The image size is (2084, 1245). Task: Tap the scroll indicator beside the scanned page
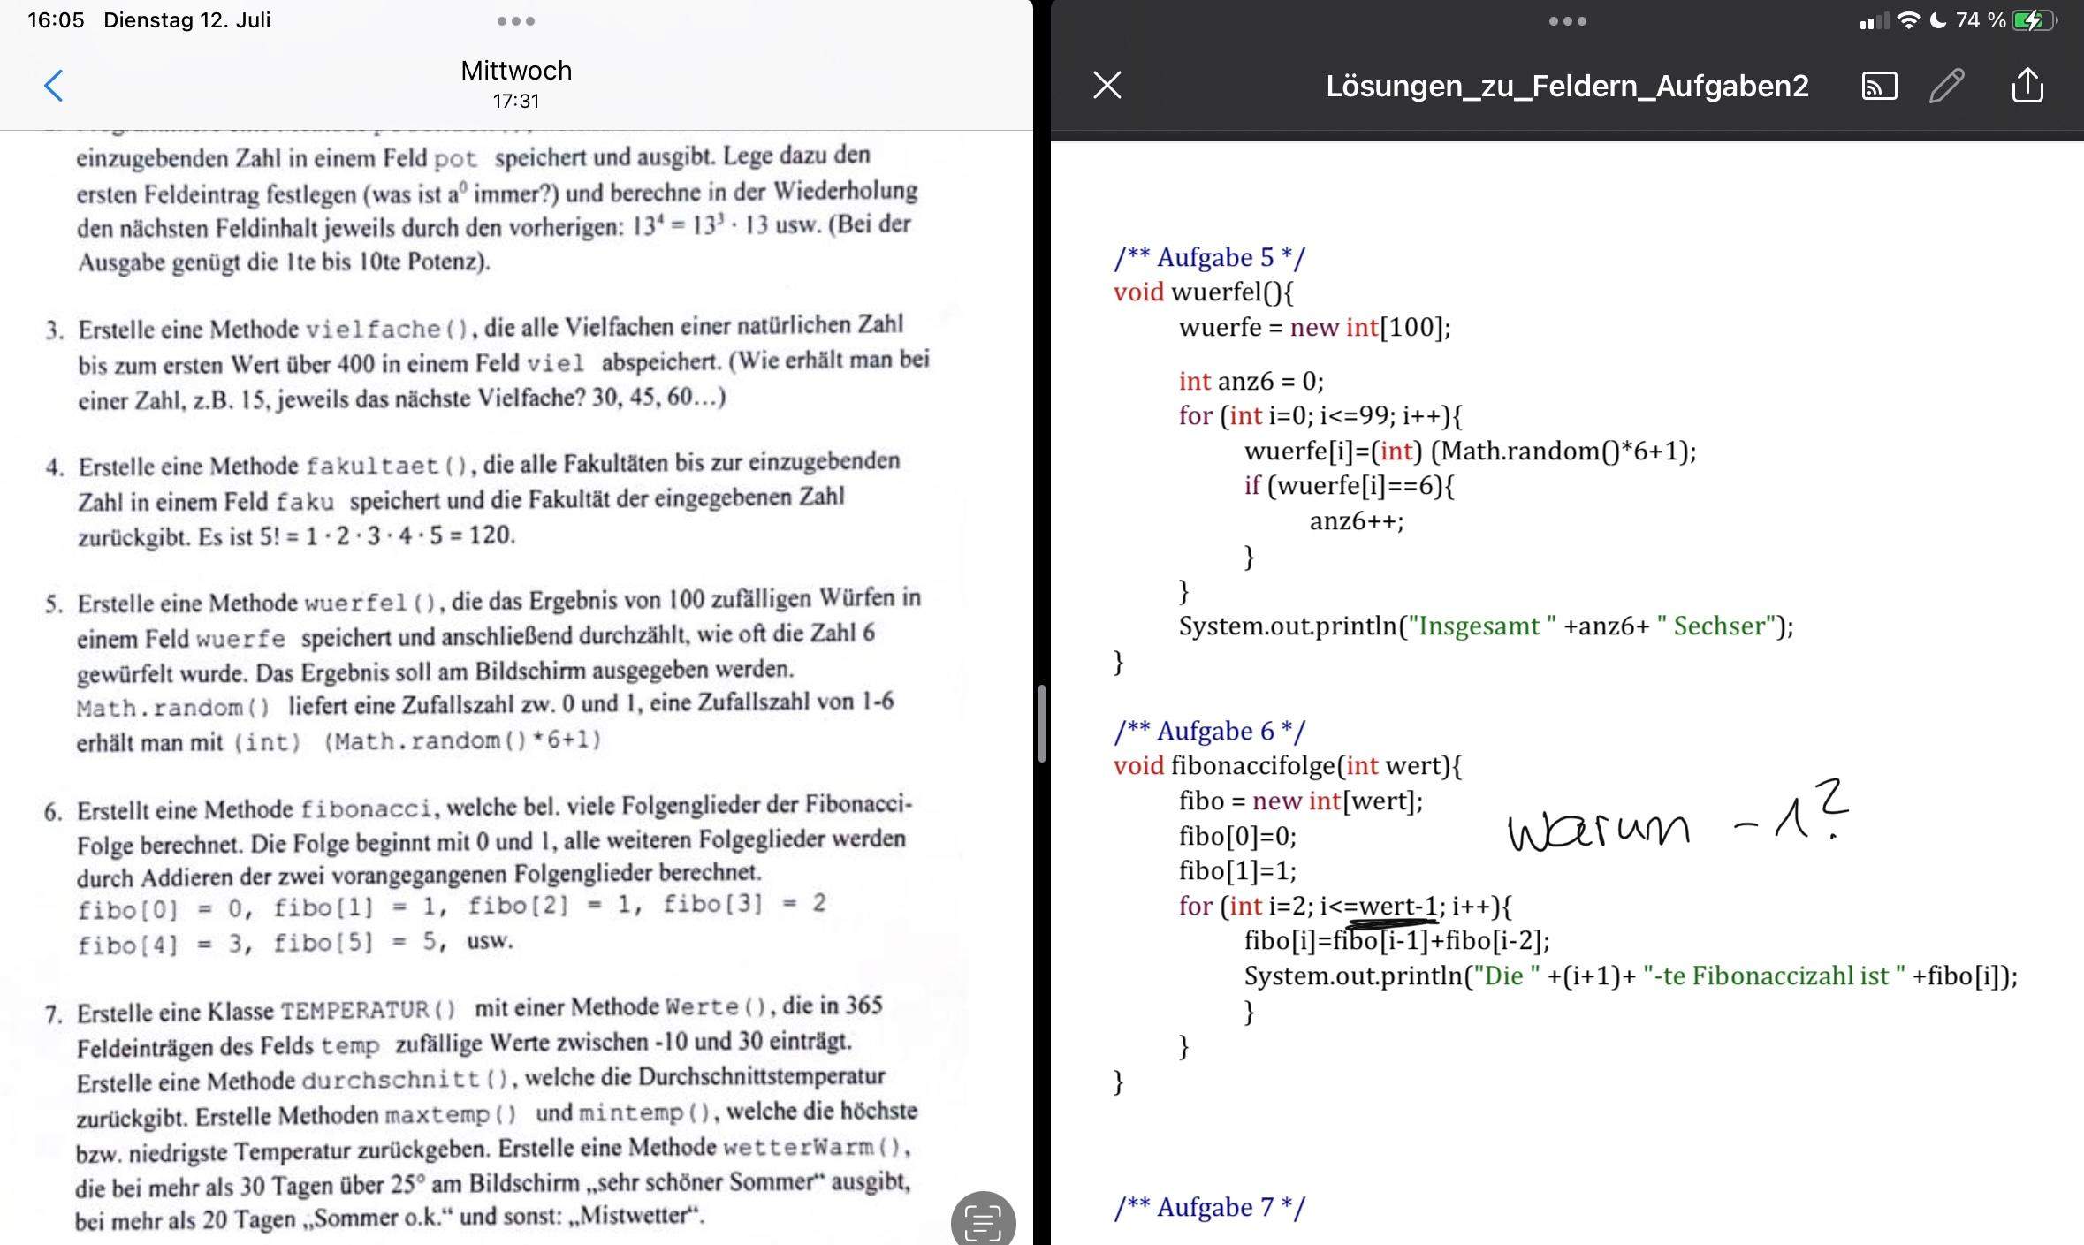point(1043,725)
